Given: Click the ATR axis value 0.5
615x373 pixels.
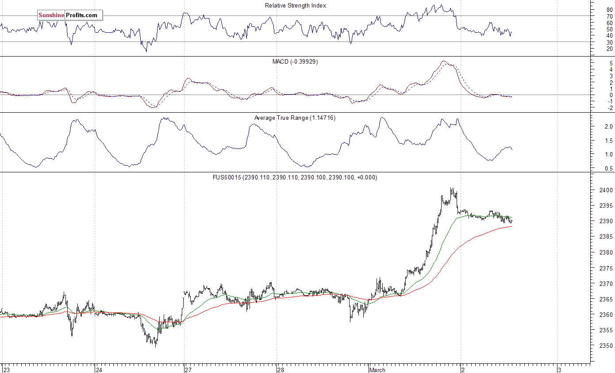Looking at the screenshot, I should tap(608, 168).
